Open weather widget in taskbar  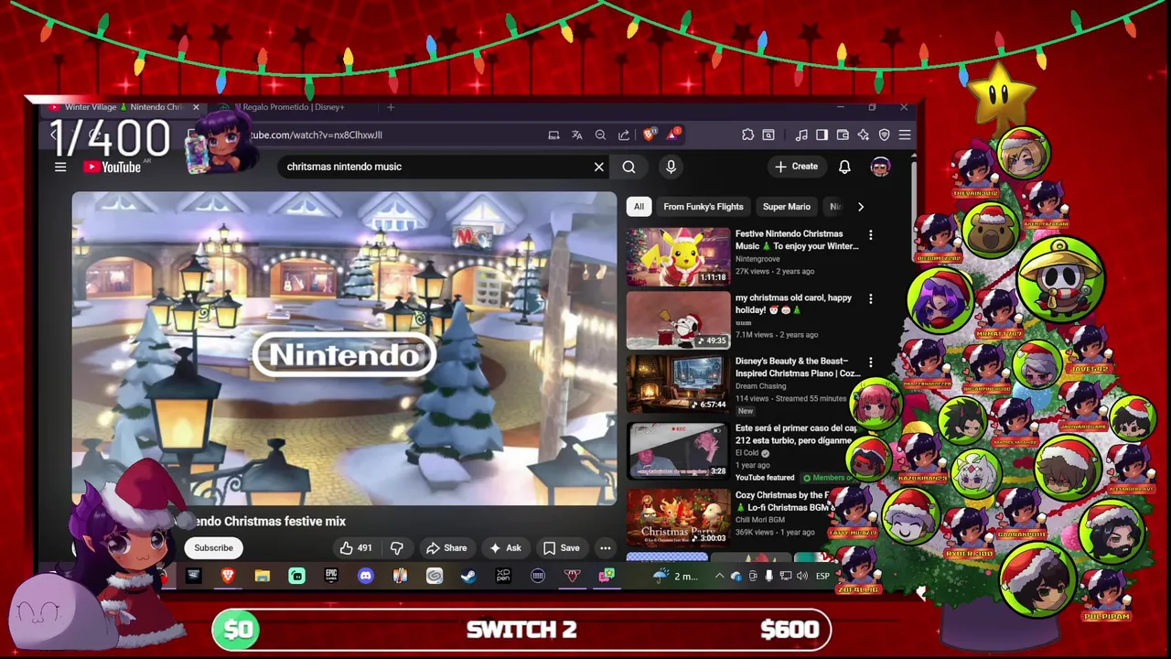(x=675, y=576)
